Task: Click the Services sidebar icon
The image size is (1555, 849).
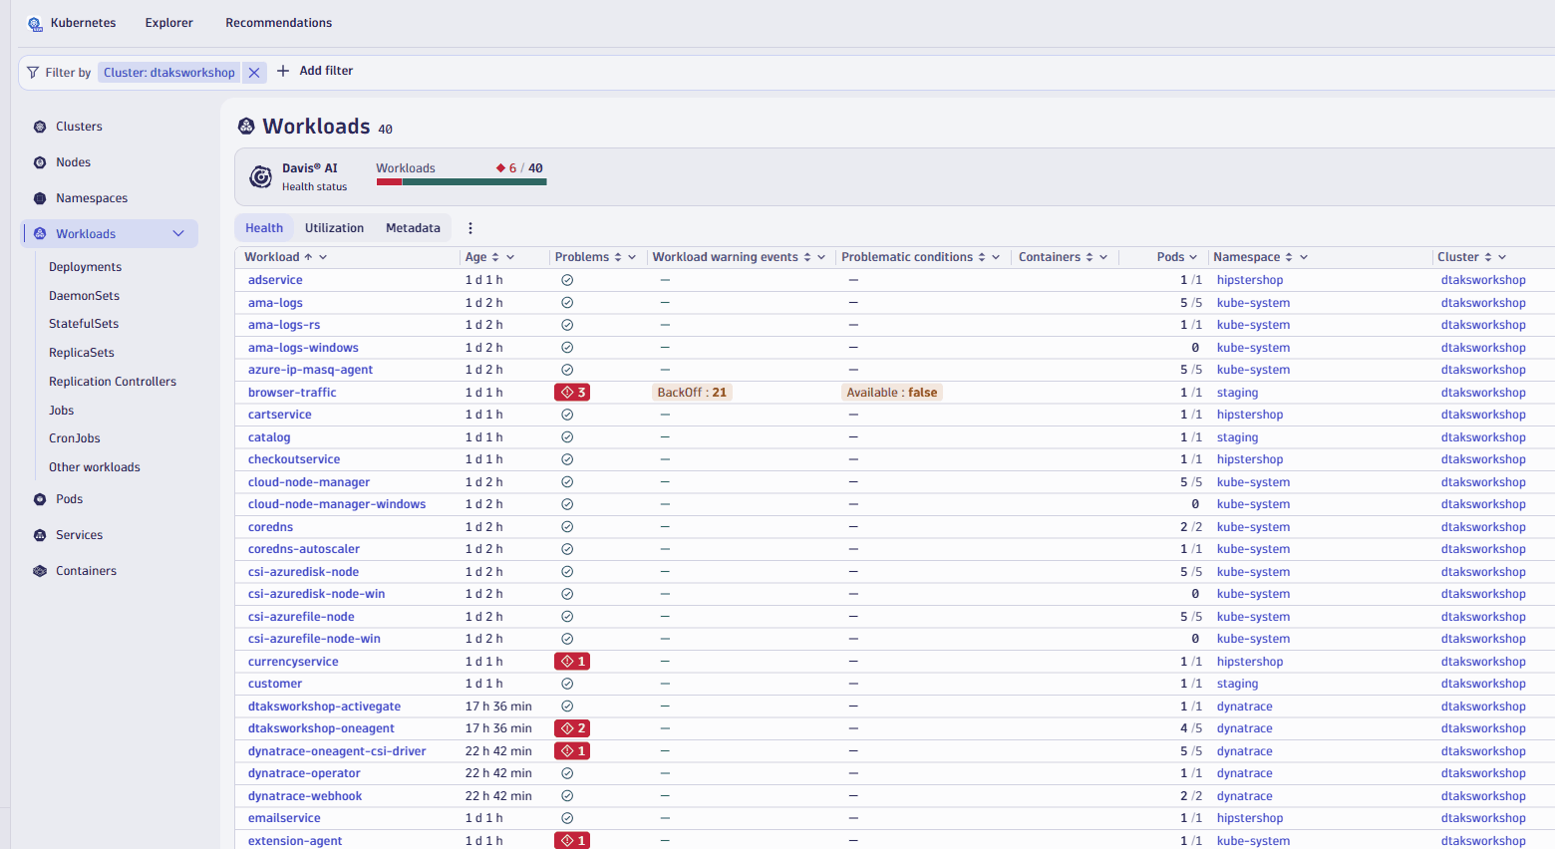Action: pyautogui.click(x=40, y=535)
